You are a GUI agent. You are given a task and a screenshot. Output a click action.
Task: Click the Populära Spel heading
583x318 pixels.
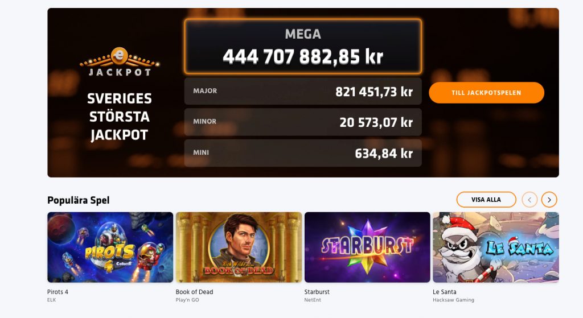(79, 200)
